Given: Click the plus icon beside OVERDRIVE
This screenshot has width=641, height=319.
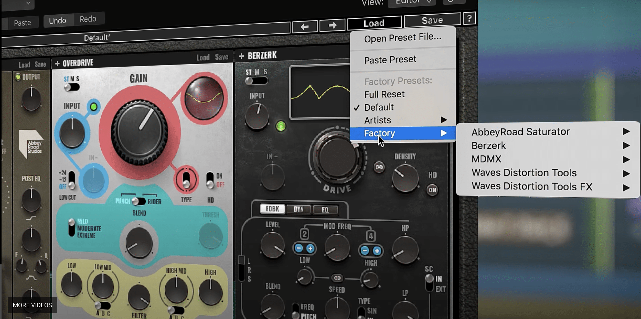Looking at the screenshot, I should coord(57,63).
